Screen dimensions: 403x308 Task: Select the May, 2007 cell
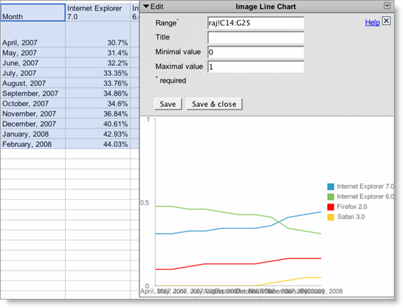pyautogui.click(x=33, y=53)
